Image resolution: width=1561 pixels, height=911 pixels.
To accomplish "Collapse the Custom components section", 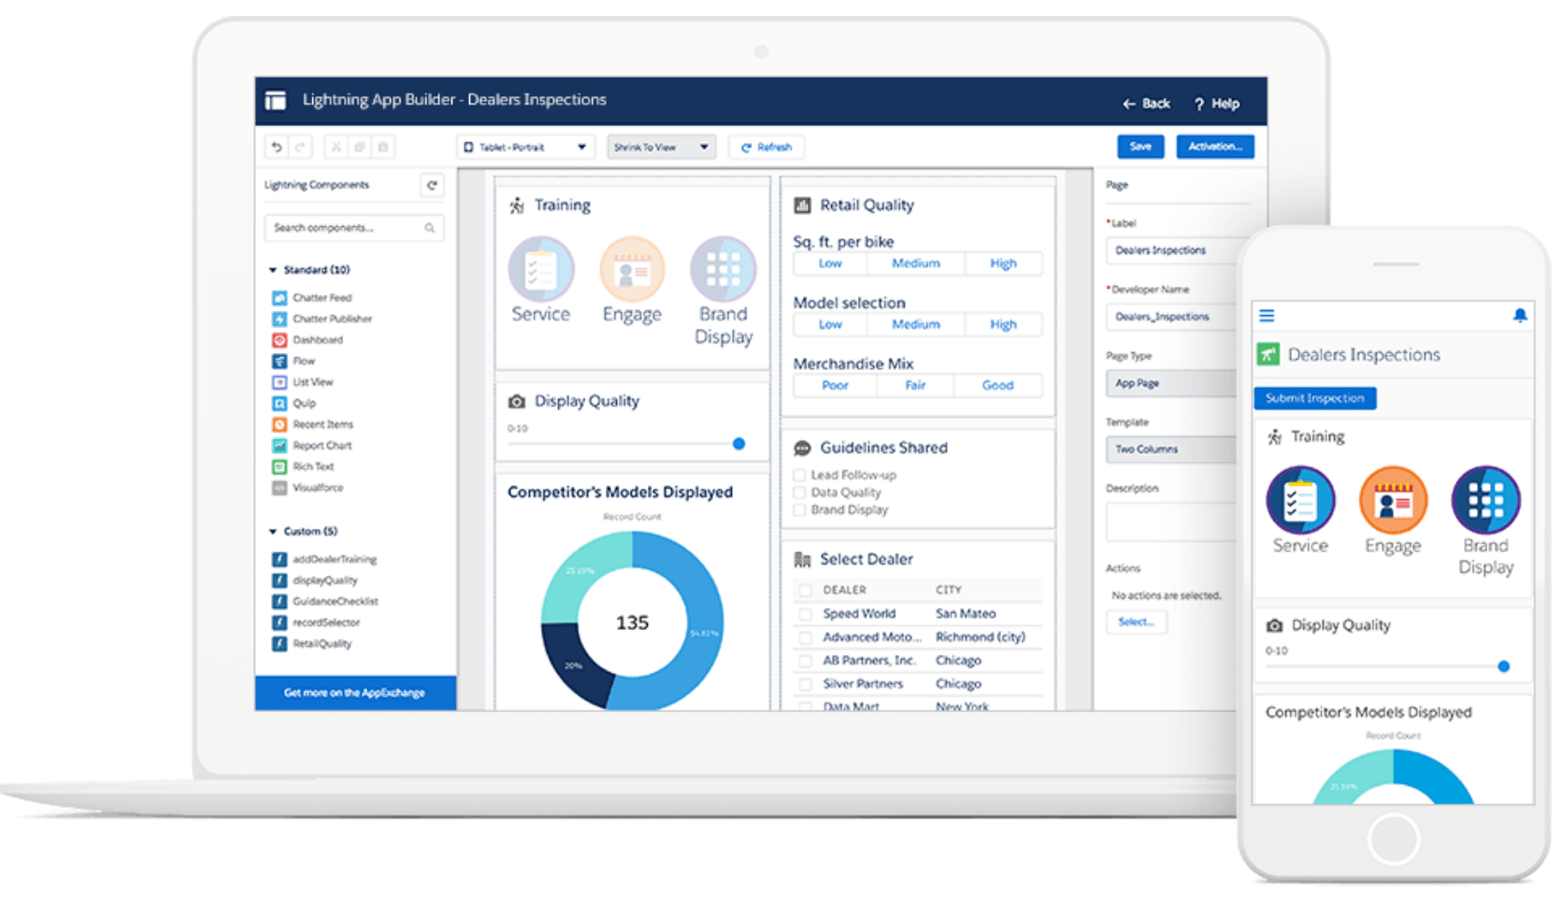I will (x=273, y=530).
